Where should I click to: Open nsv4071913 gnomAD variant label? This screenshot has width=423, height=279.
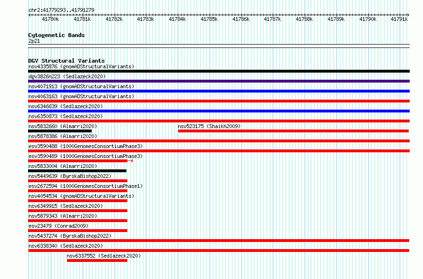[81, 86]
